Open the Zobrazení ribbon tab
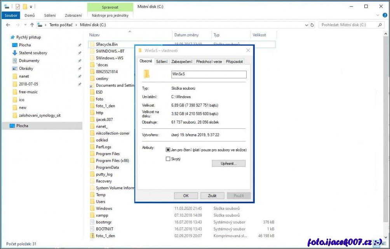 click(x=73, y=16)
